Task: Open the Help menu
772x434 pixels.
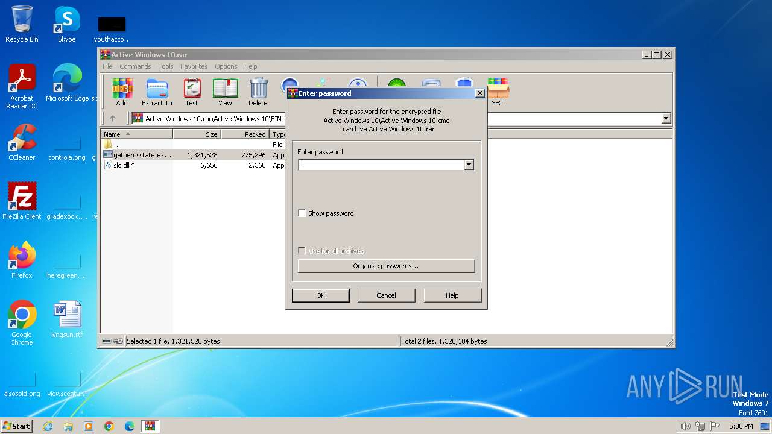Action: [250, 66]
